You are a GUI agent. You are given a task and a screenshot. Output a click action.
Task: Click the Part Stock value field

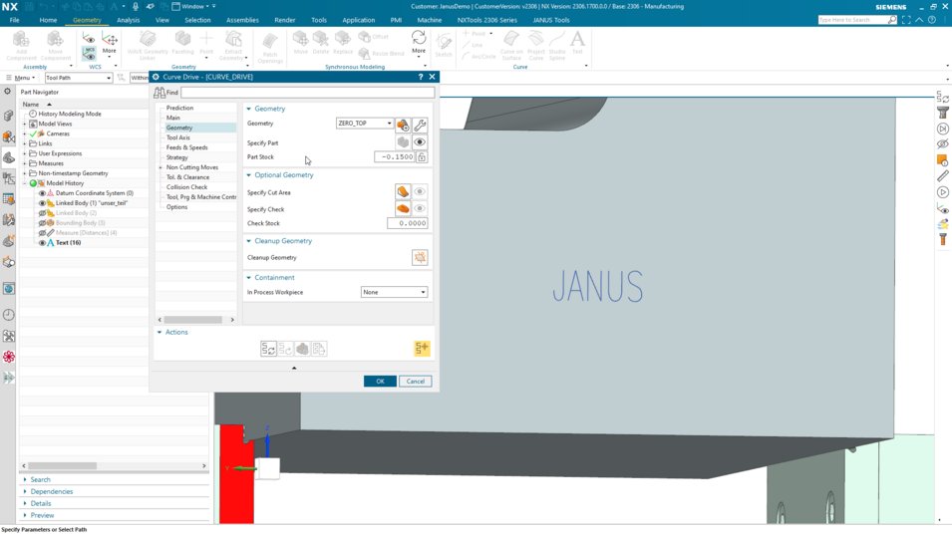[395, 157]
